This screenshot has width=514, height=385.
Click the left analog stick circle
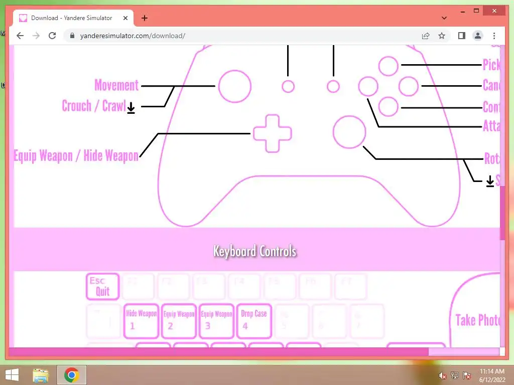click(235, 86)
